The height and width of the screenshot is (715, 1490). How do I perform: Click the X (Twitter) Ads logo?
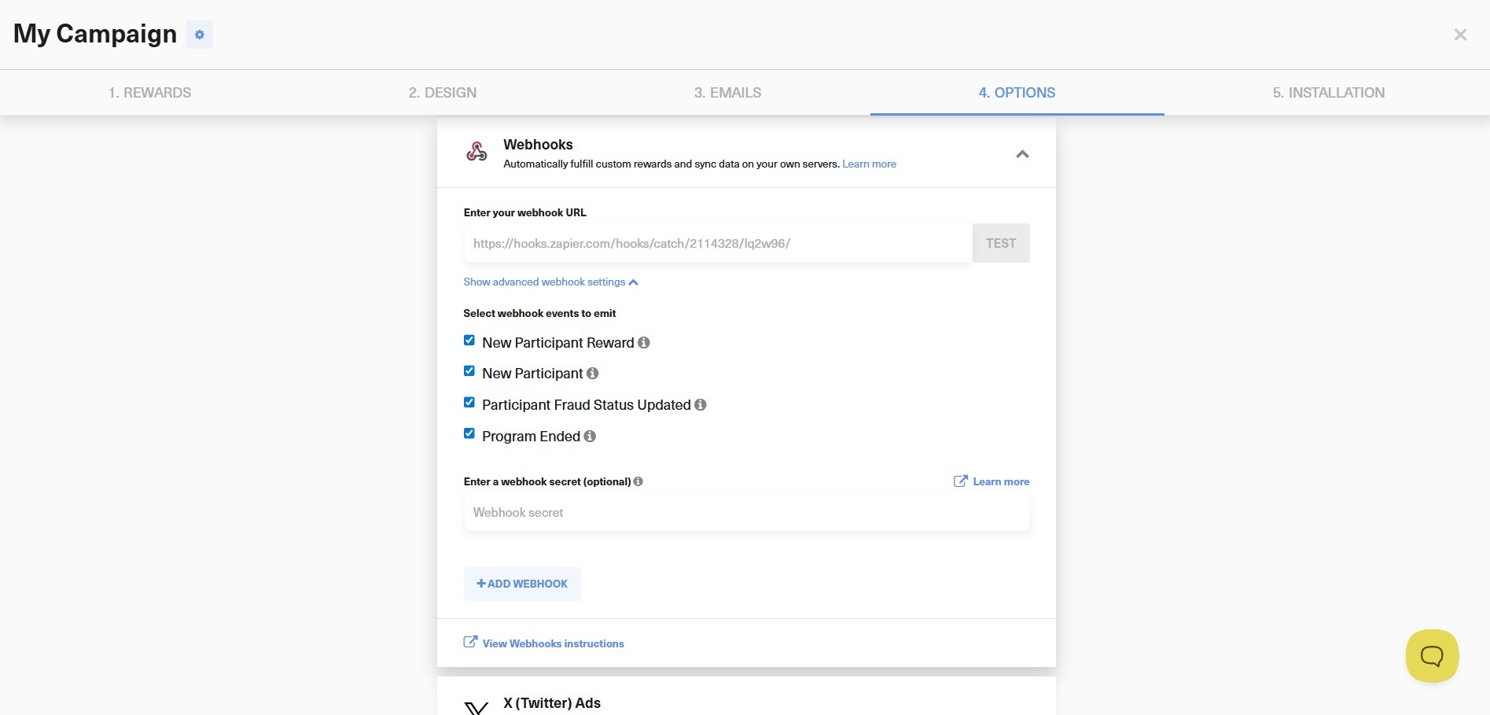click(x=475, y=705)
